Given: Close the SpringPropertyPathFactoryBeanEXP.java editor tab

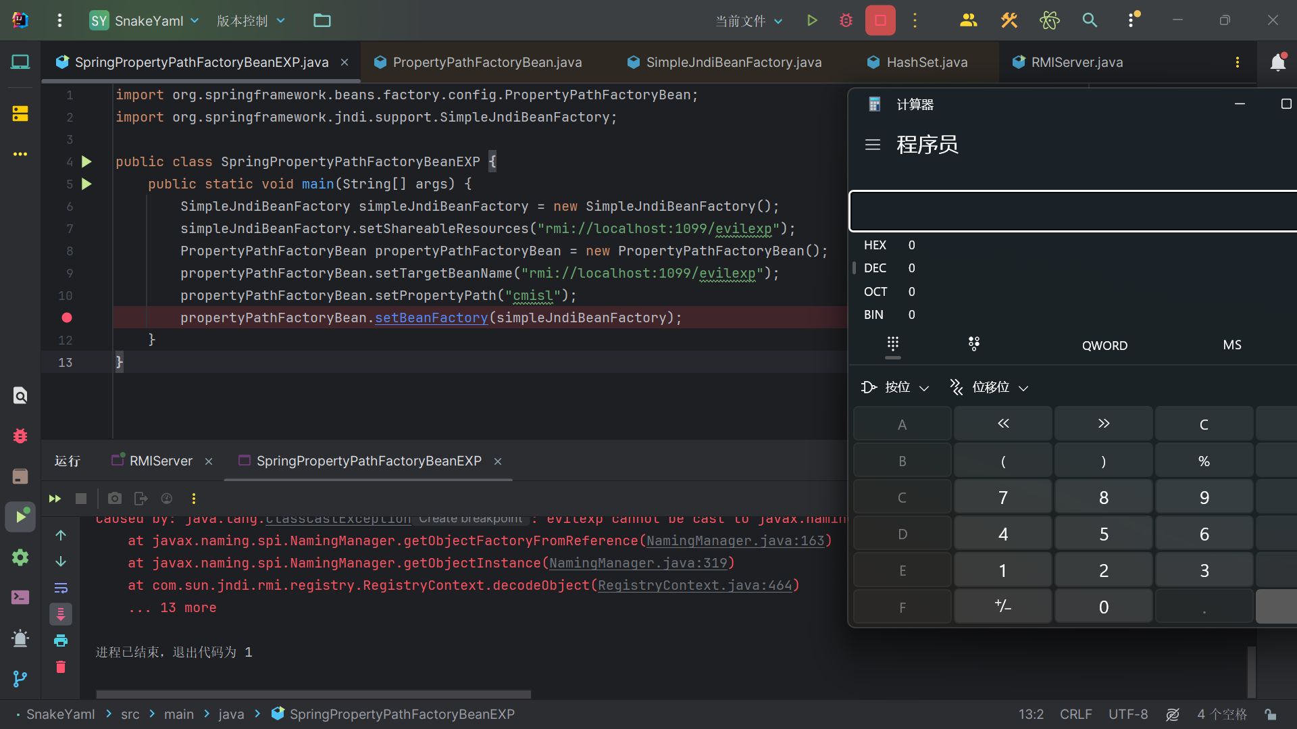Looking at the screenshot, I should click(345, 62).
